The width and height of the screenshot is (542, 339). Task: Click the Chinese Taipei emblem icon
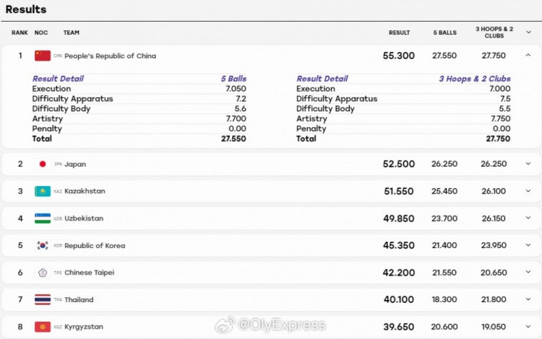click(43, 273)
